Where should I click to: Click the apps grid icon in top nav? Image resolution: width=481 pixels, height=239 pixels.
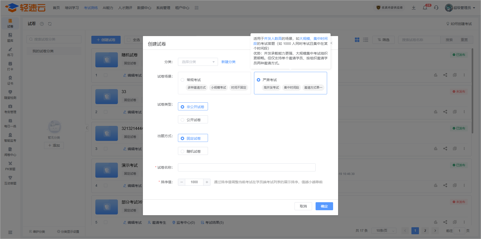click(x=196, y=8)
